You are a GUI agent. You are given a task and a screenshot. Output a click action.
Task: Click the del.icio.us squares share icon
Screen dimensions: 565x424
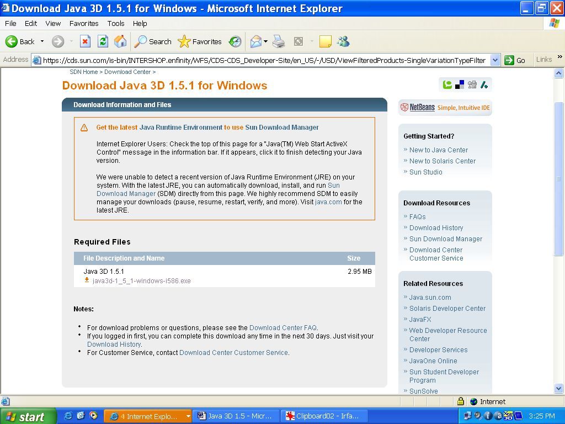tap(460, 84)
